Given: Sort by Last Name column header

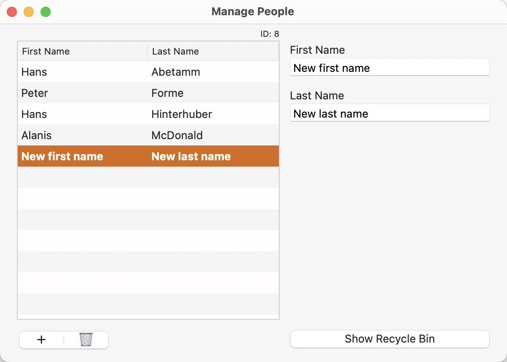Looking at the screenshot, I should coord(213,52).
